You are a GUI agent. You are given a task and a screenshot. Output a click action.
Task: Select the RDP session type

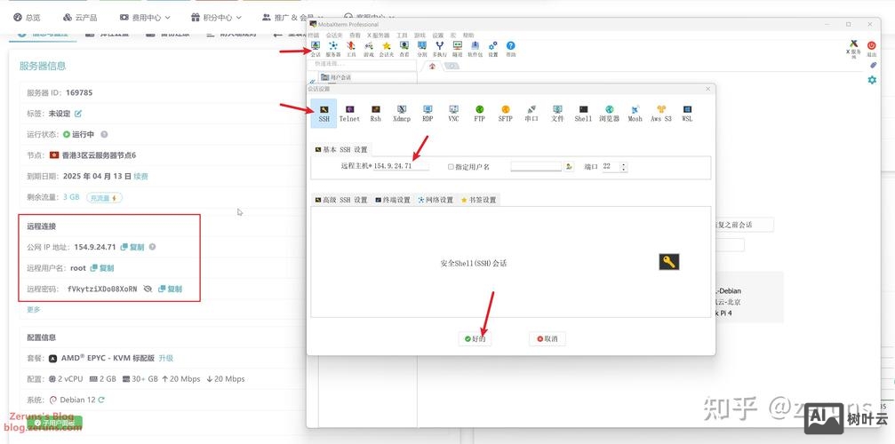428,114
